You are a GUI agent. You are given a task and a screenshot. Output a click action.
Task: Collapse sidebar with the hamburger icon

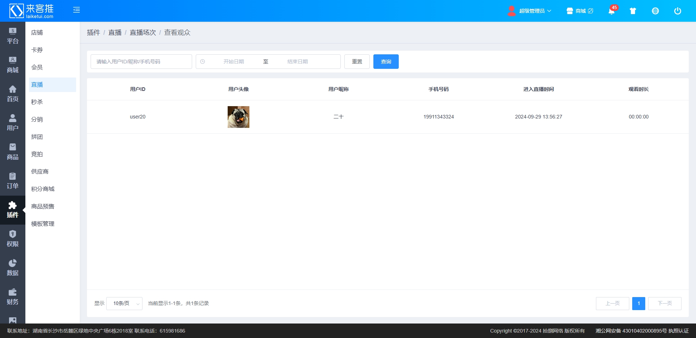[x=76, y=10]
